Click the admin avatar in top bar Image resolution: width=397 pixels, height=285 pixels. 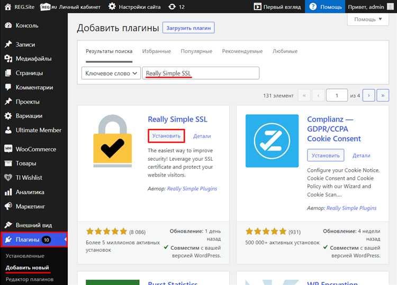(x=390, y=7)
